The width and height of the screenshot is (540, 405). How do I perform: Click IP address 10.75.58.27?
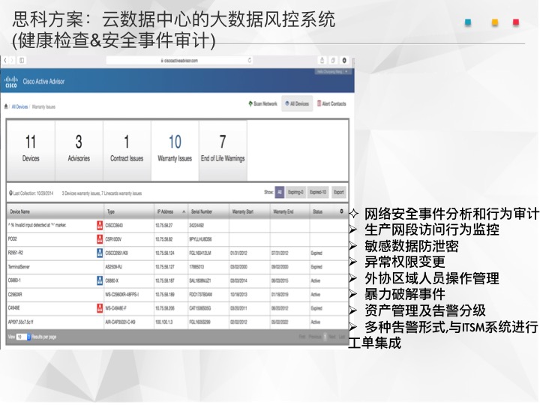(x=164, y=225)
